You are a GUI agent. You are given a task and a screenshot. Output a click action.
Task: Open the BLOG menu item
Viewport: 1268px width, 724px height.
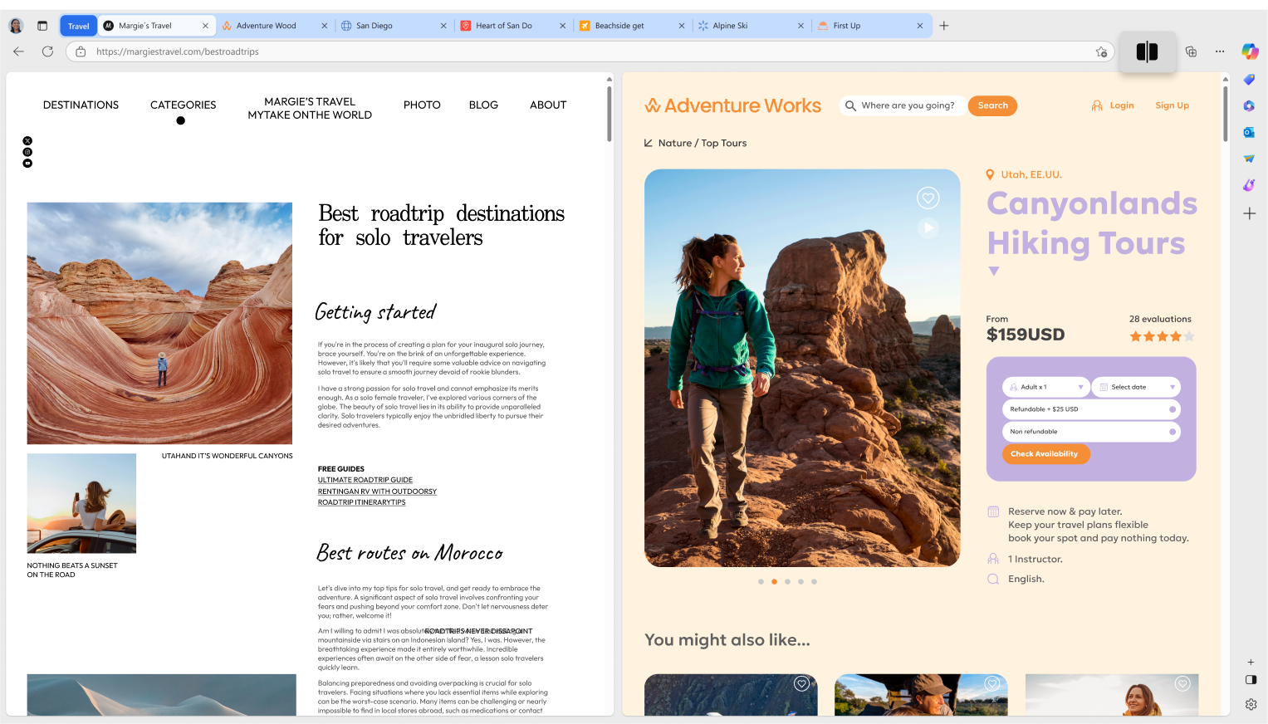[x=483, y=105]
